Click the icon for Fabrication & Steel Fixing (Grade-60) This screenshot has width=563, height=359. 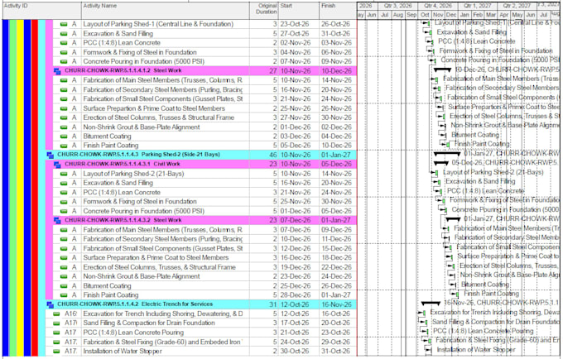click(x=56, y=342)
